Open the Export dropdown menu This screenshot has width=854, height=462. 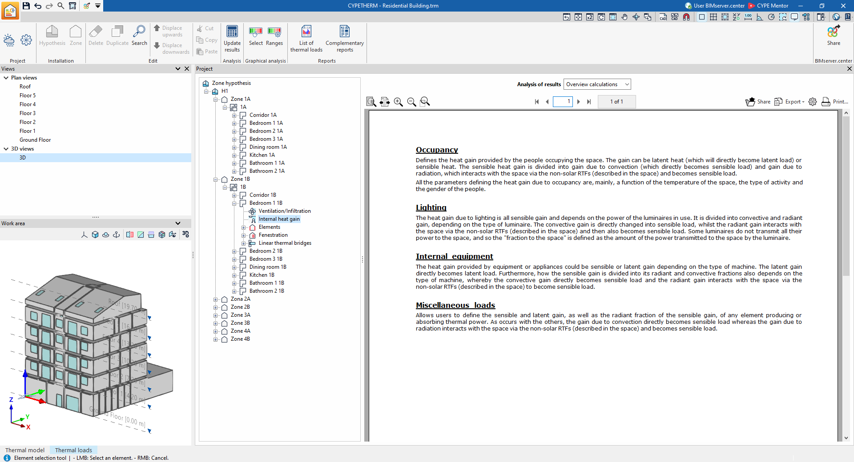coord(790,102)
